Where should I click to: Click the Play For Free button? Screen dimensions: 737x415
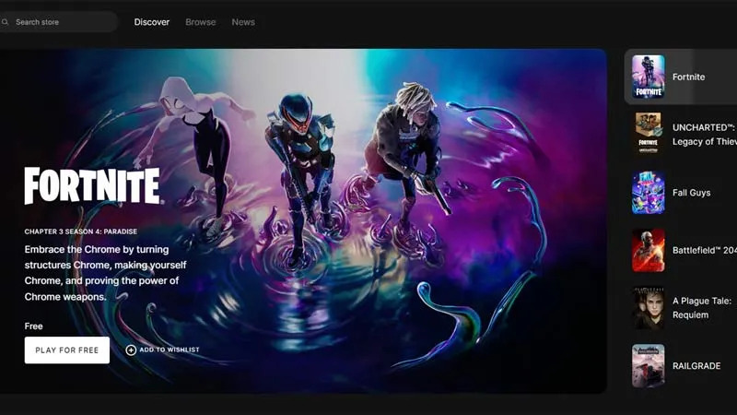click(66, 350)
